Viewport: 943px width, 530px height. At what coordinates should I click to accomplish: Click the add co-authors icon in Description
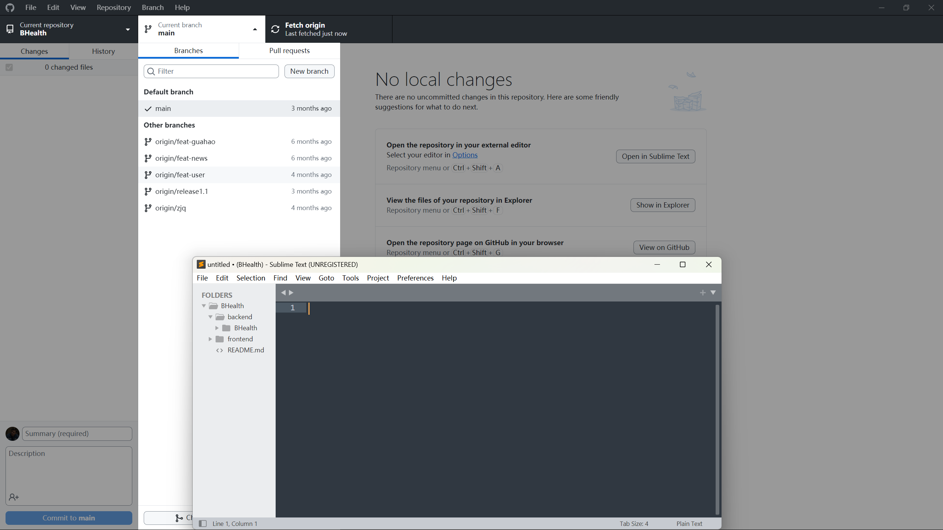[14, 497]
